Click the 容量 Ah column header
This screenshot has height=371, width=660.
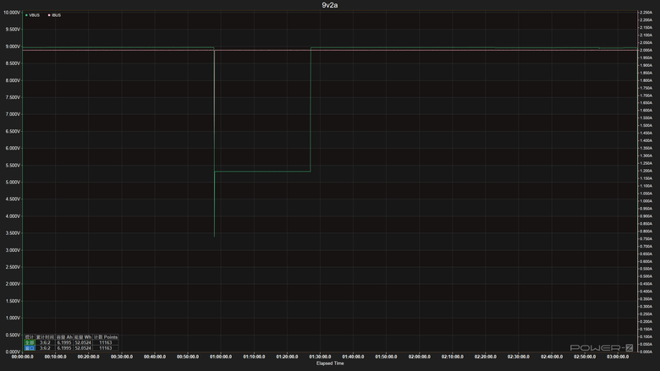[x=64, y=337]
